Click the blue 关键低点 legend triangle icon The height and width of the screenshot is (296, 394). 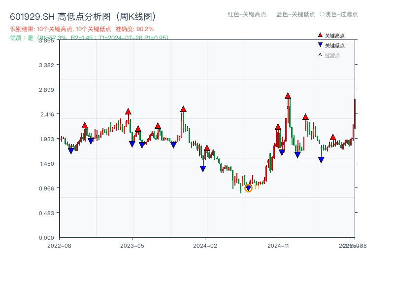(320, 45)
